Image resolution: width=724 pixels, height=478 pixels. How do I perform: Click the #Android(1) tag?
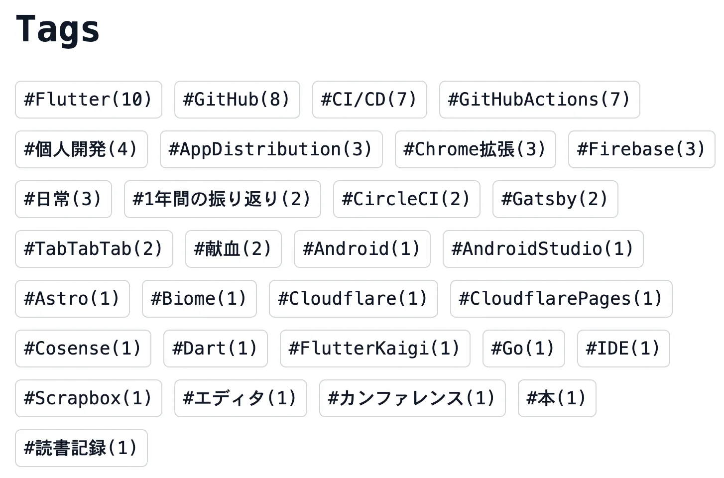click(362, 249)
